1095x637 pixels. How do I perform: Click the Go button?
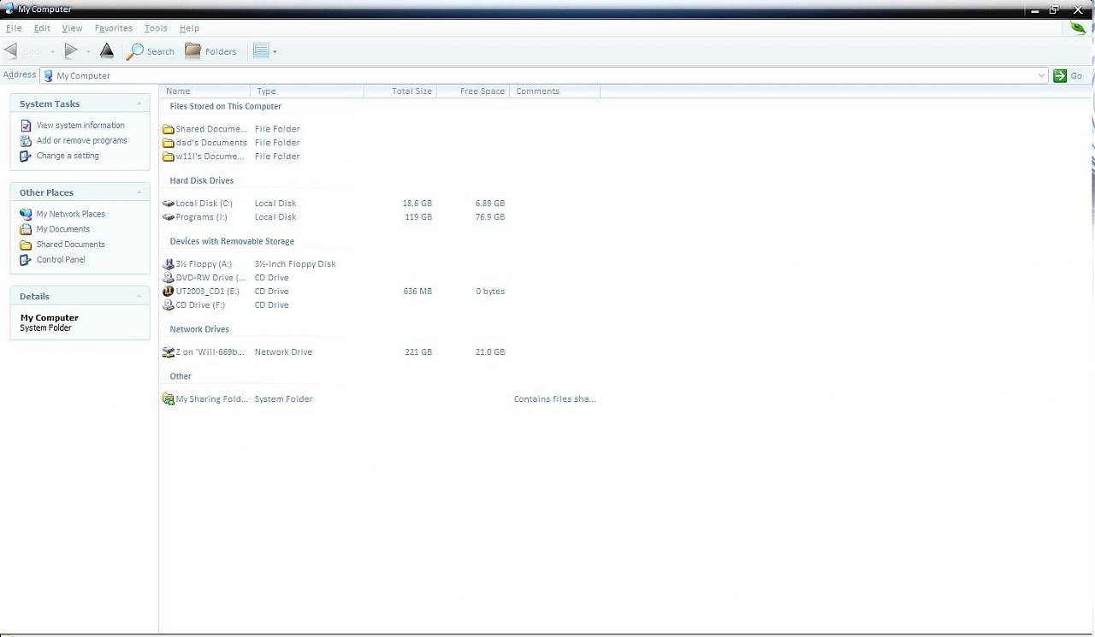1068,75
